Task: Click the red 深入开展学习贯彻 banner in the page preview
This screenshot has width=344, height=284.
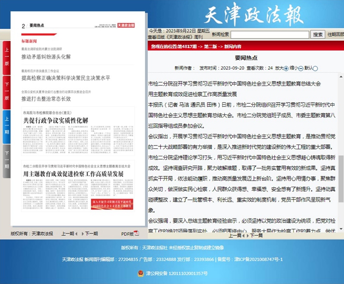Action: tap(112, 204)
